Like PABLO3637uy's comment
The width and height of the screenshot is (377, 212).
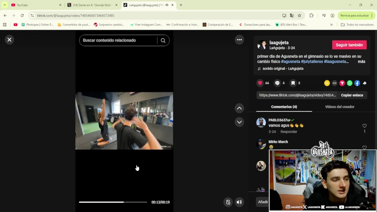click(x=364, y=126)
